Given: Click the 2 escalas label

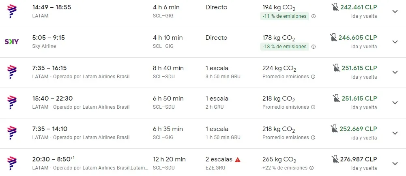Looking at the screenshot, I should [x=219, y=159].
